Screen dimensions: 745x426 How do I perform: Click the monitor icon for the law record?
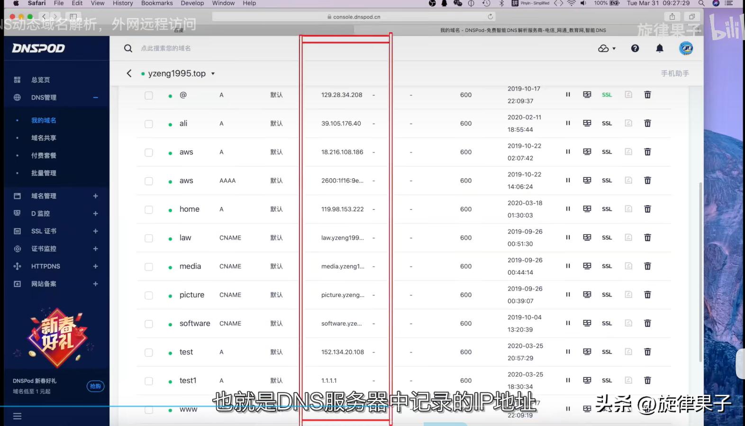coord(587,237)
